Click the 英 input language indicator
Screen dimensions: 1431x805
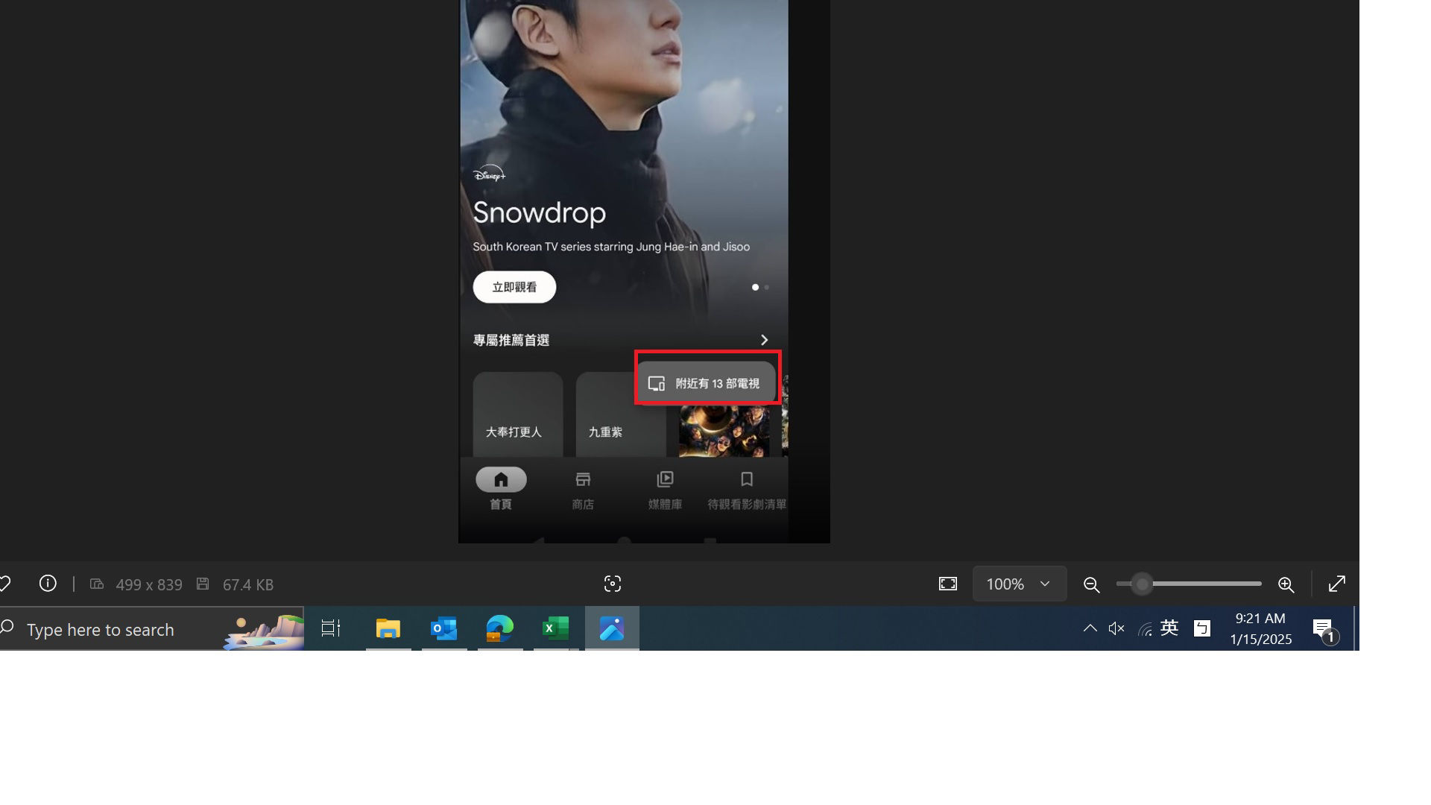point(1169,628)
